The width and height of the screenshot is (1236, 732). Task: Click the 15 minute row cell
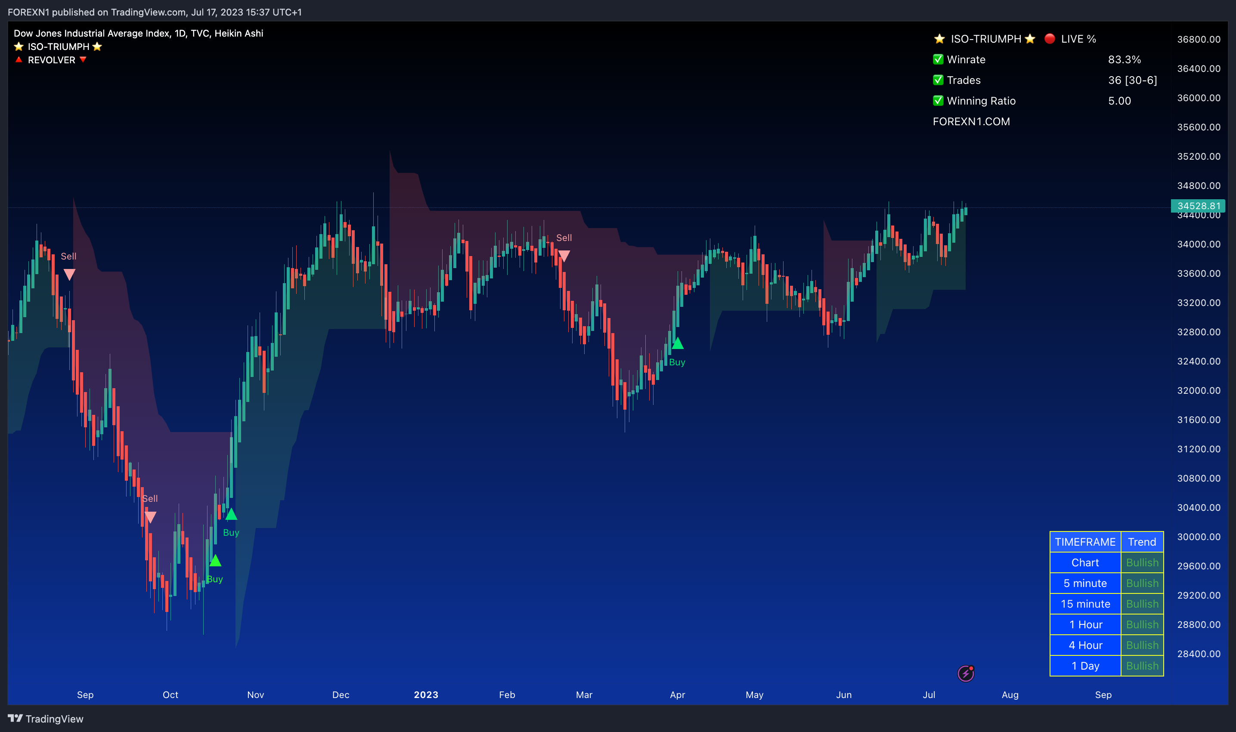click(x=1085, y=604)
